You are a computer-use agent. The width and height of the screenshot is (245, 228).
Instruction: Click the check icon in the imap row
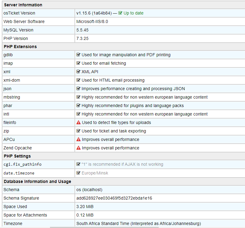pos(78,63)
